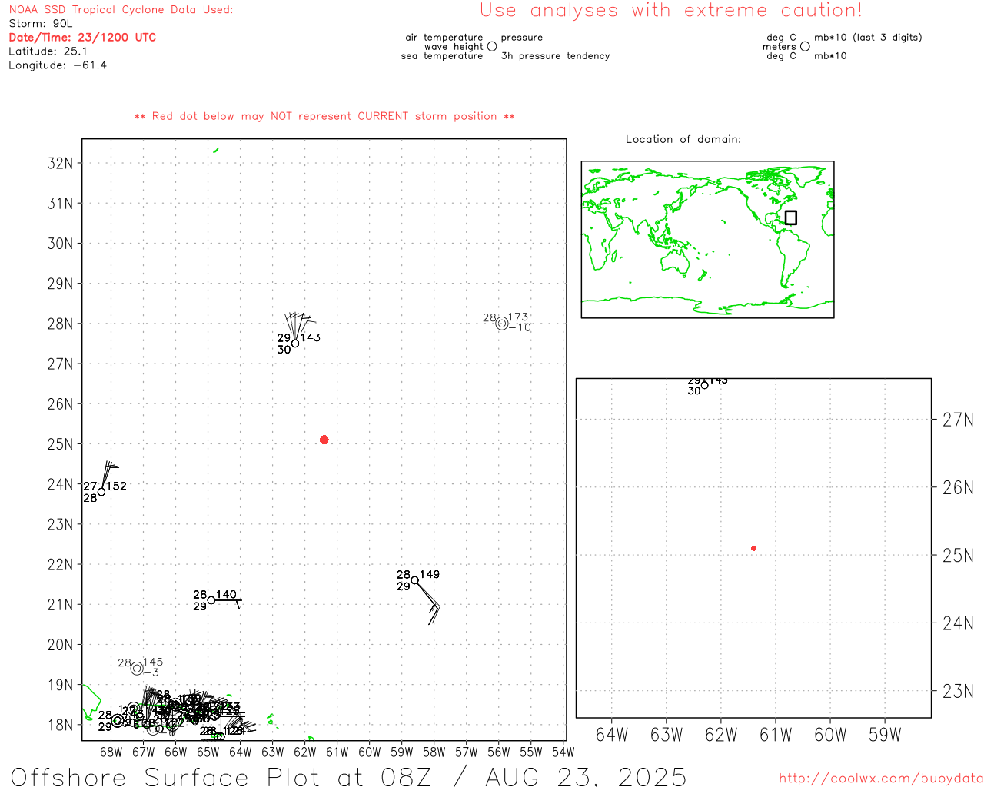Viewport: 984px width, 787px height.
Task: Click the 'wave height' legend label
Action: pos(454,46)
